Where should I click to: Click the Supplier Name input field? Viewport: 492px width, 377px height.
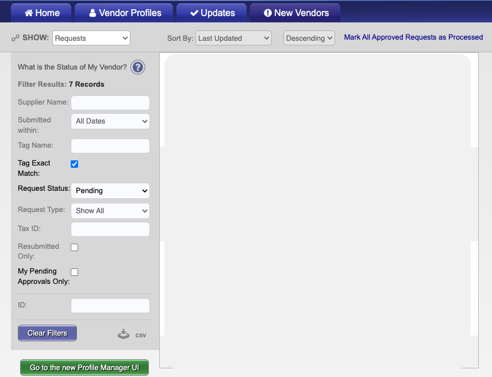[110, 103]
